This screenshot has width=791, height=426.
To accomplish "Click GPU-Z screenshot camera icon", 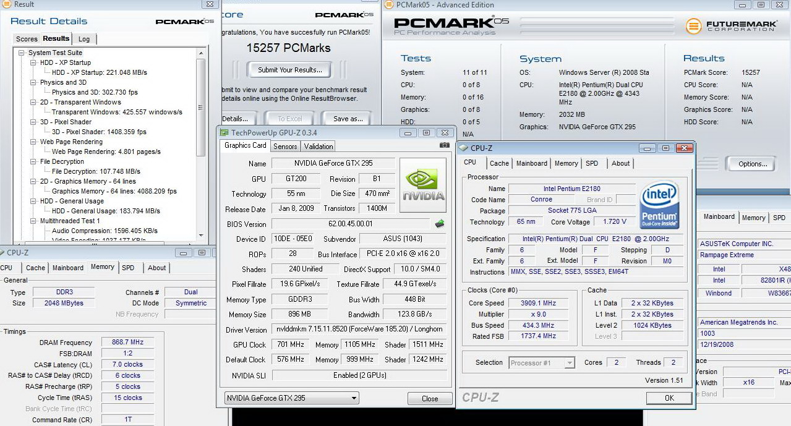I will point(444,145).
